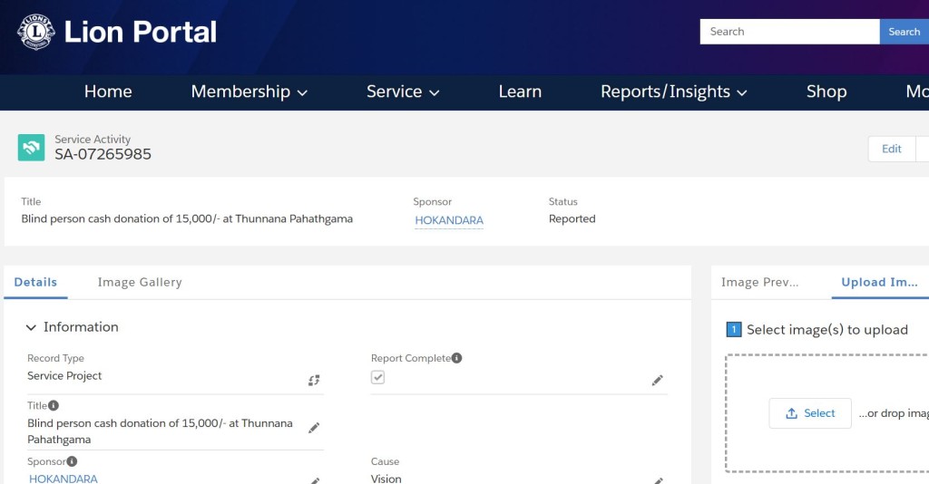Viewport: 929px width, 484px height.
Task: Open the Shop menu item
Action: tap(826, 92)
